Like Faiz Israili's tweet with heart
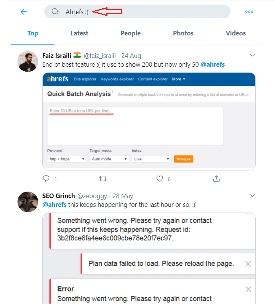This screenshot has height=304, width=274. click(x=160, y=179)
